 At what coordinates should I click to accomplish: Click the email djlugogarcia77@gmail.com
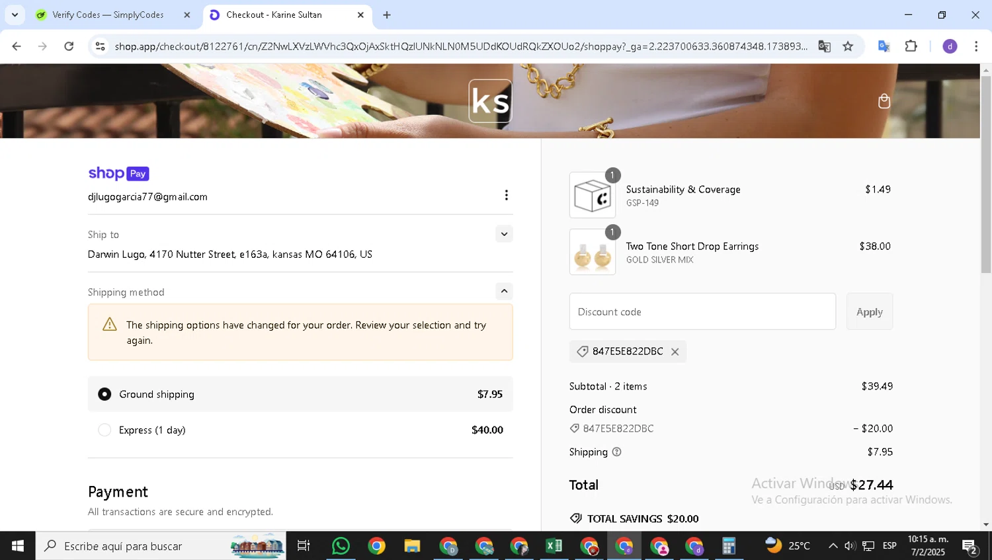pyautogui.click(x=147, y=197)
